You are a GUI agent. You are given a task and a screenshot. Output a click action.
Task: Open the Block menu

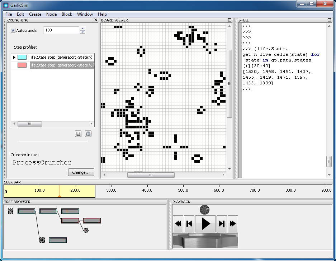67,14
